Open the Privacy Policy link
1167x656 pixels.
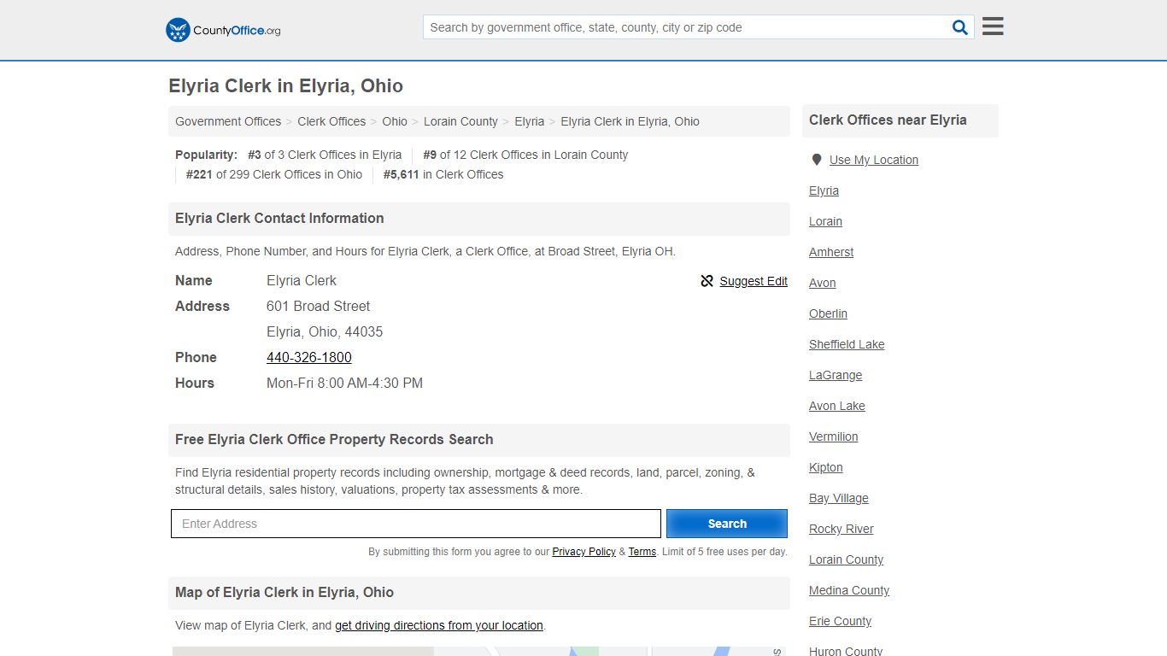[x=583, y=552]
